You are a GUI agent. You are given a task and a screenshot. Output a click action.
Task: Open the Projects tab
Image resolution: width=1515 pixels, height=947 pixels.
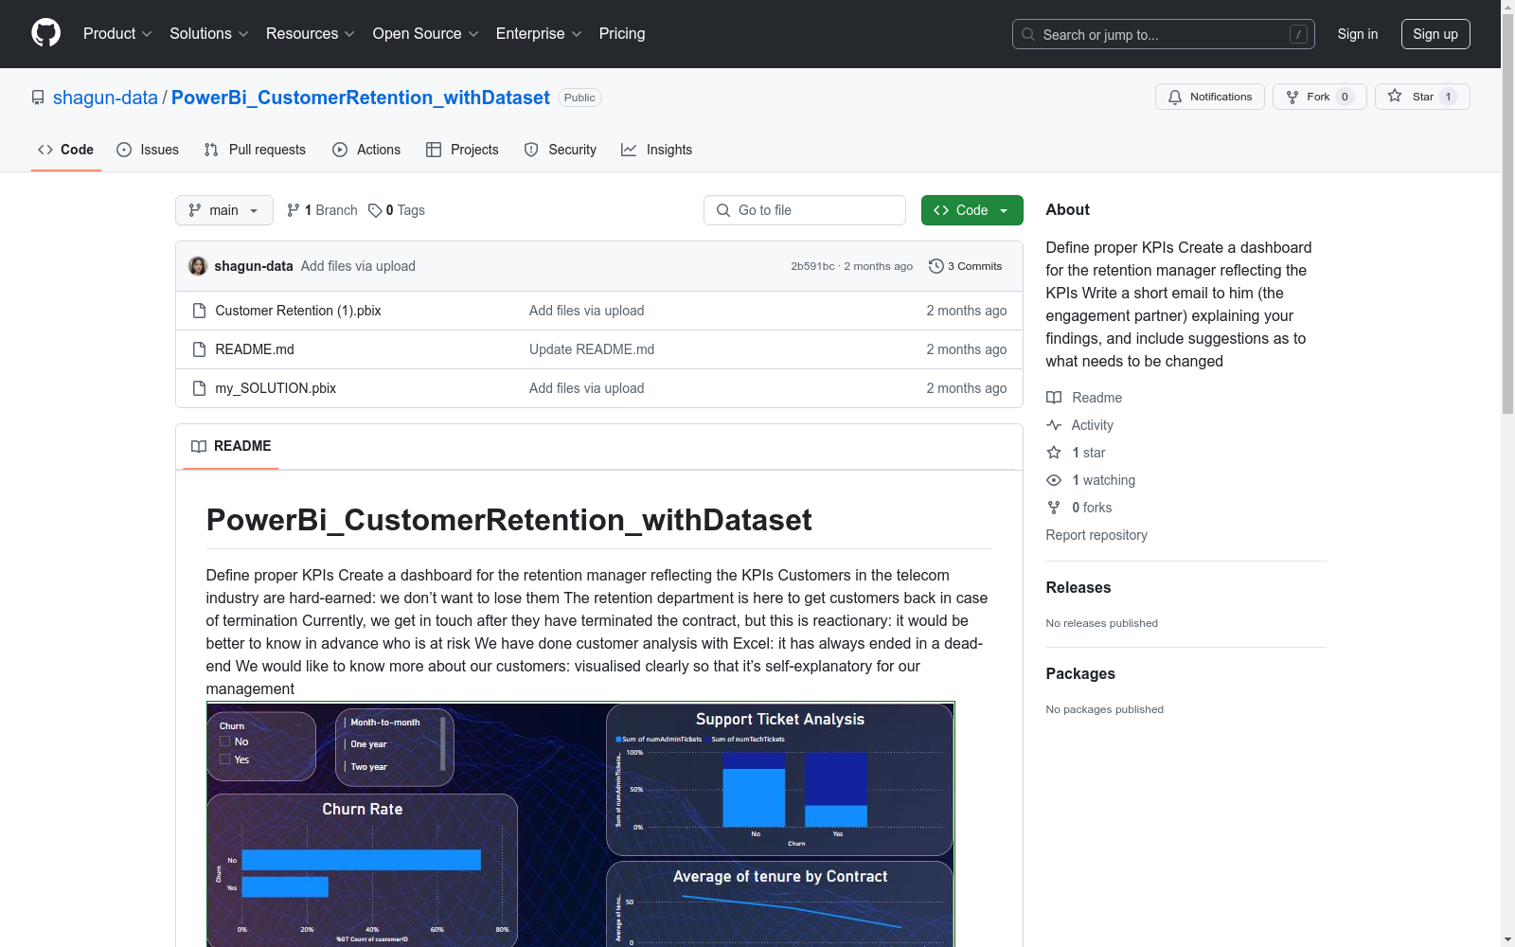[462, 150]
